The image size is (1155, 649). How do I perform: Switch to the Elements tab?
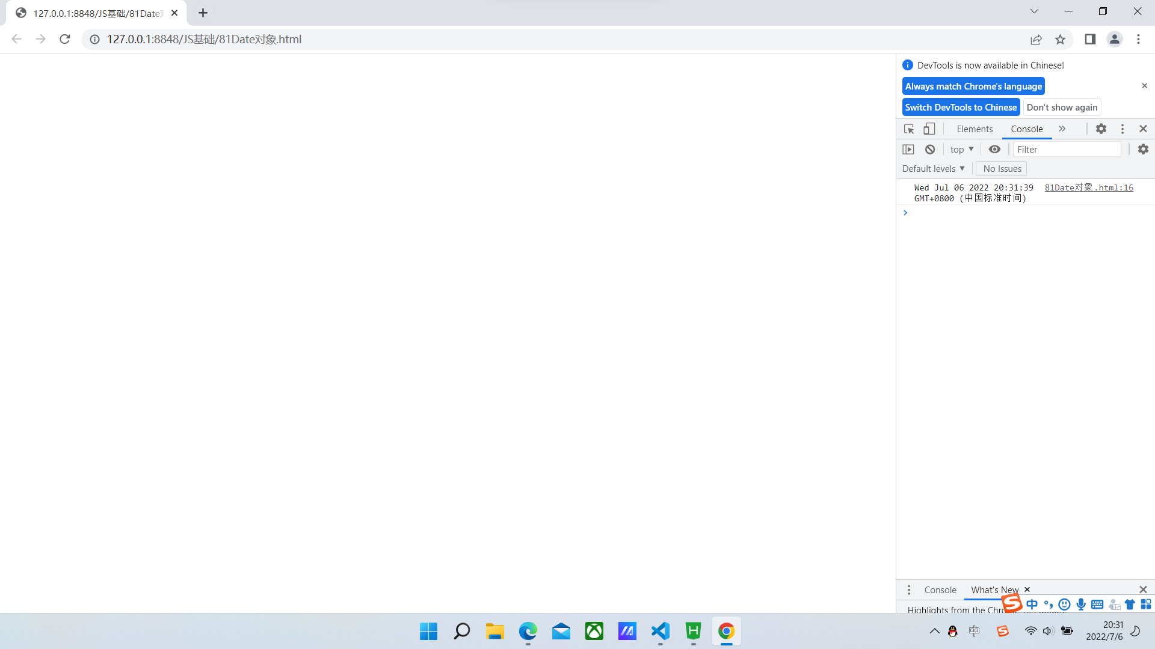click(x=975, y=129)
